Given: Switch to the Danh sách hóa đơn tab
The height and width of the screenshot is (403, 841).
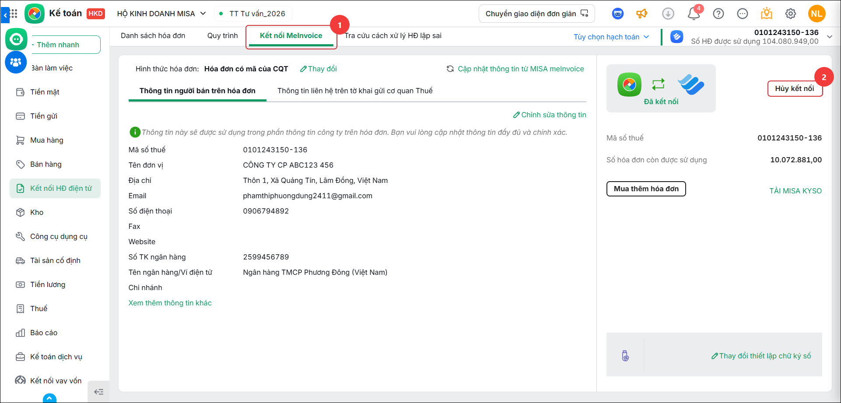Looking at the screenshot, I should tap(153, 35).
